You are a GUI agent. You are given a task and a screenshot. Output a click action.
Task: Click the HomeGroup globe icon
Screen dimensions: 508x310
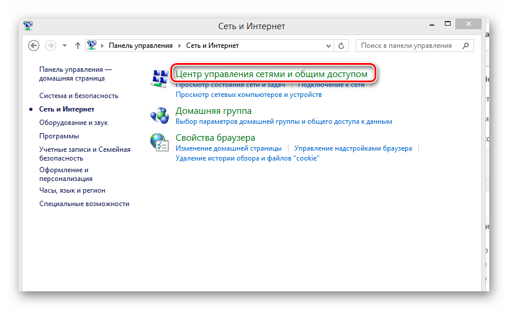point(159,114)
